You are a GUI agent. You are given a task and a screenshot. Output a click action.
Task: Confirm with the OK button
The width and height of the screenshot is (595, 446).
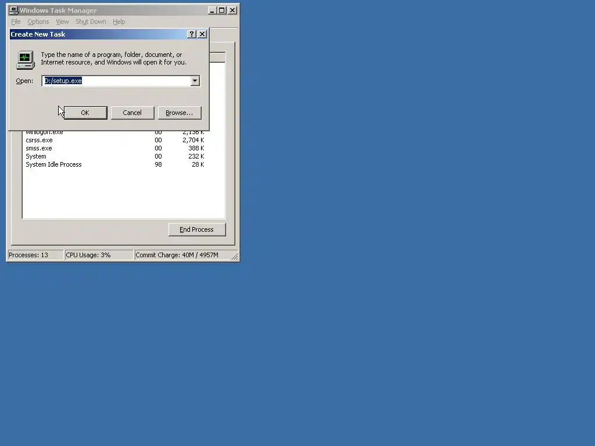coord(85,113)
